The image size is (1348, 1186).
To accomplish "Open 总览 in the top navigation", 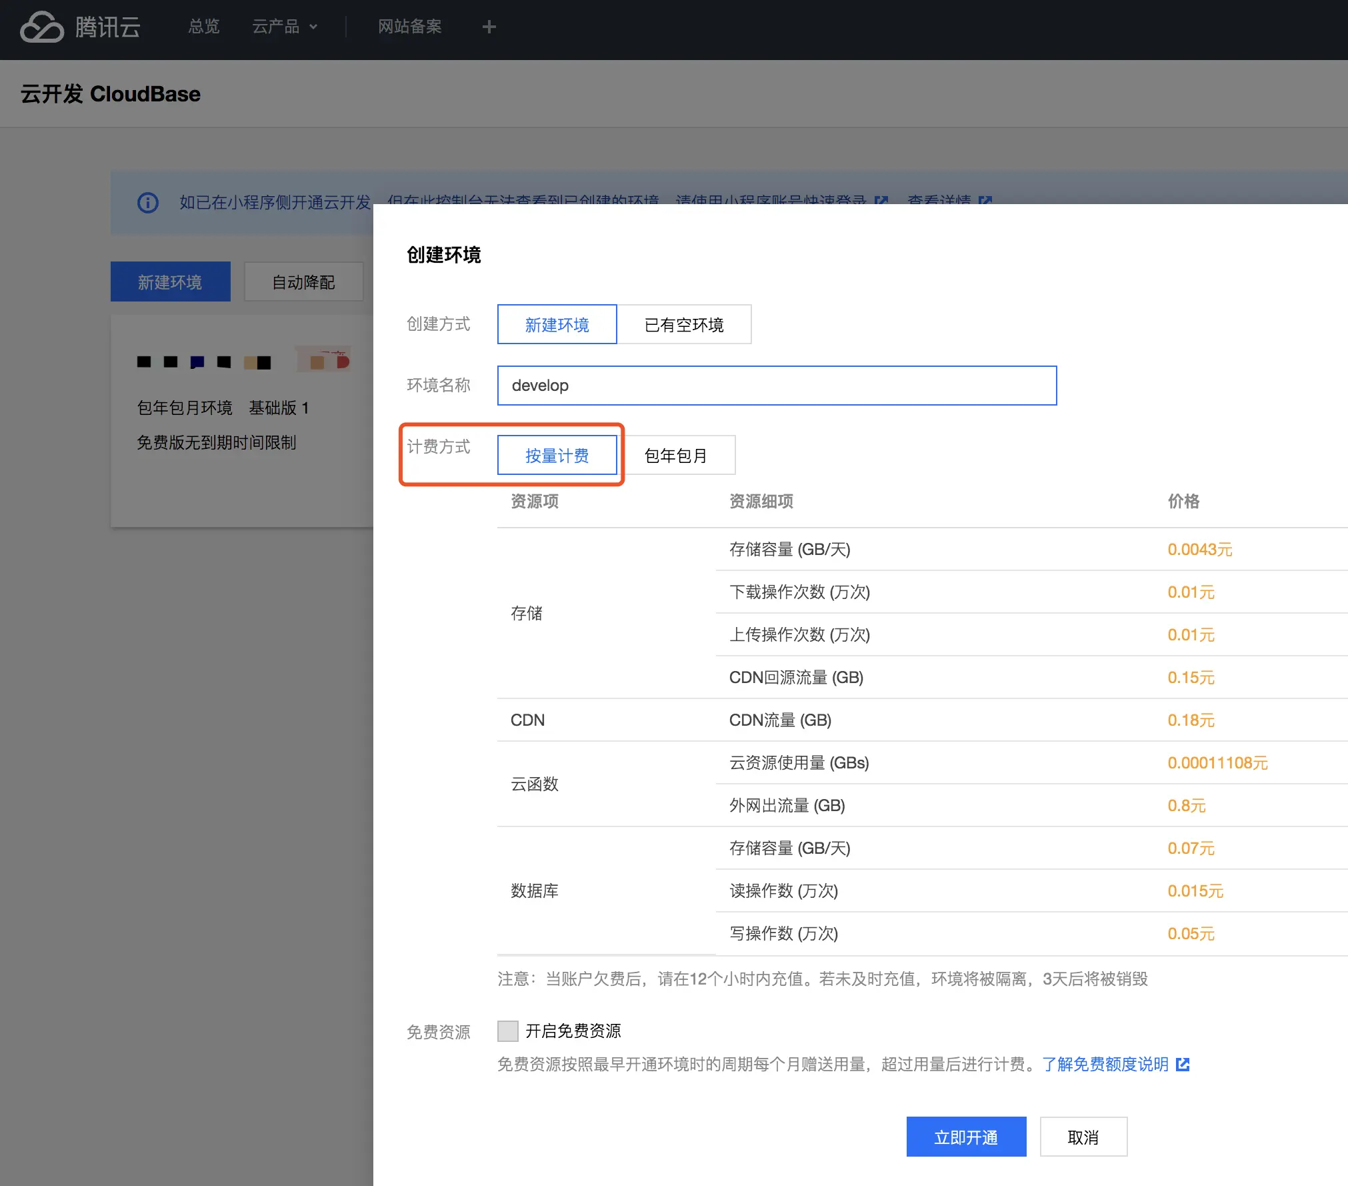I will click(x=203, y=27).
